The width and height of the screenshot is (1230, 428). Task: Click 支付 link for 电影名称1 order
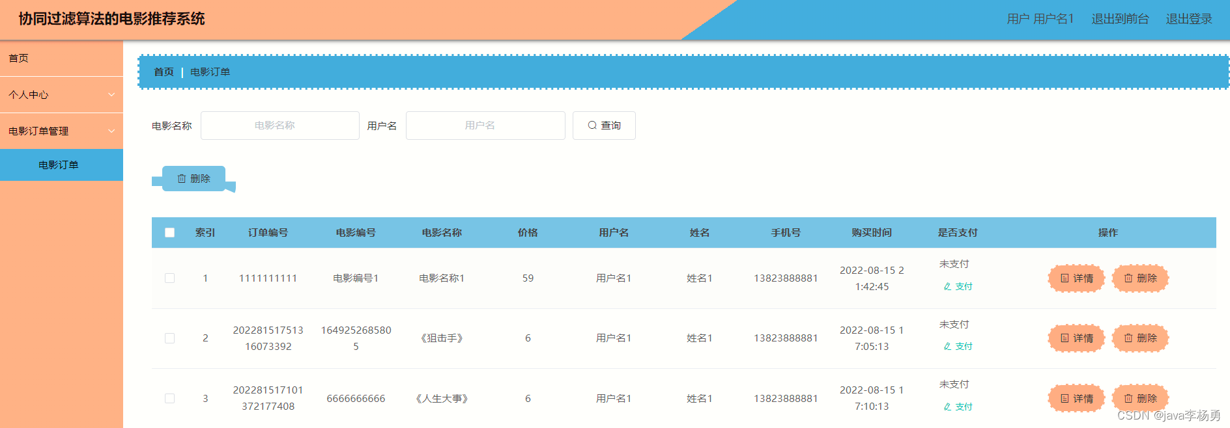[x=958, y=286]
